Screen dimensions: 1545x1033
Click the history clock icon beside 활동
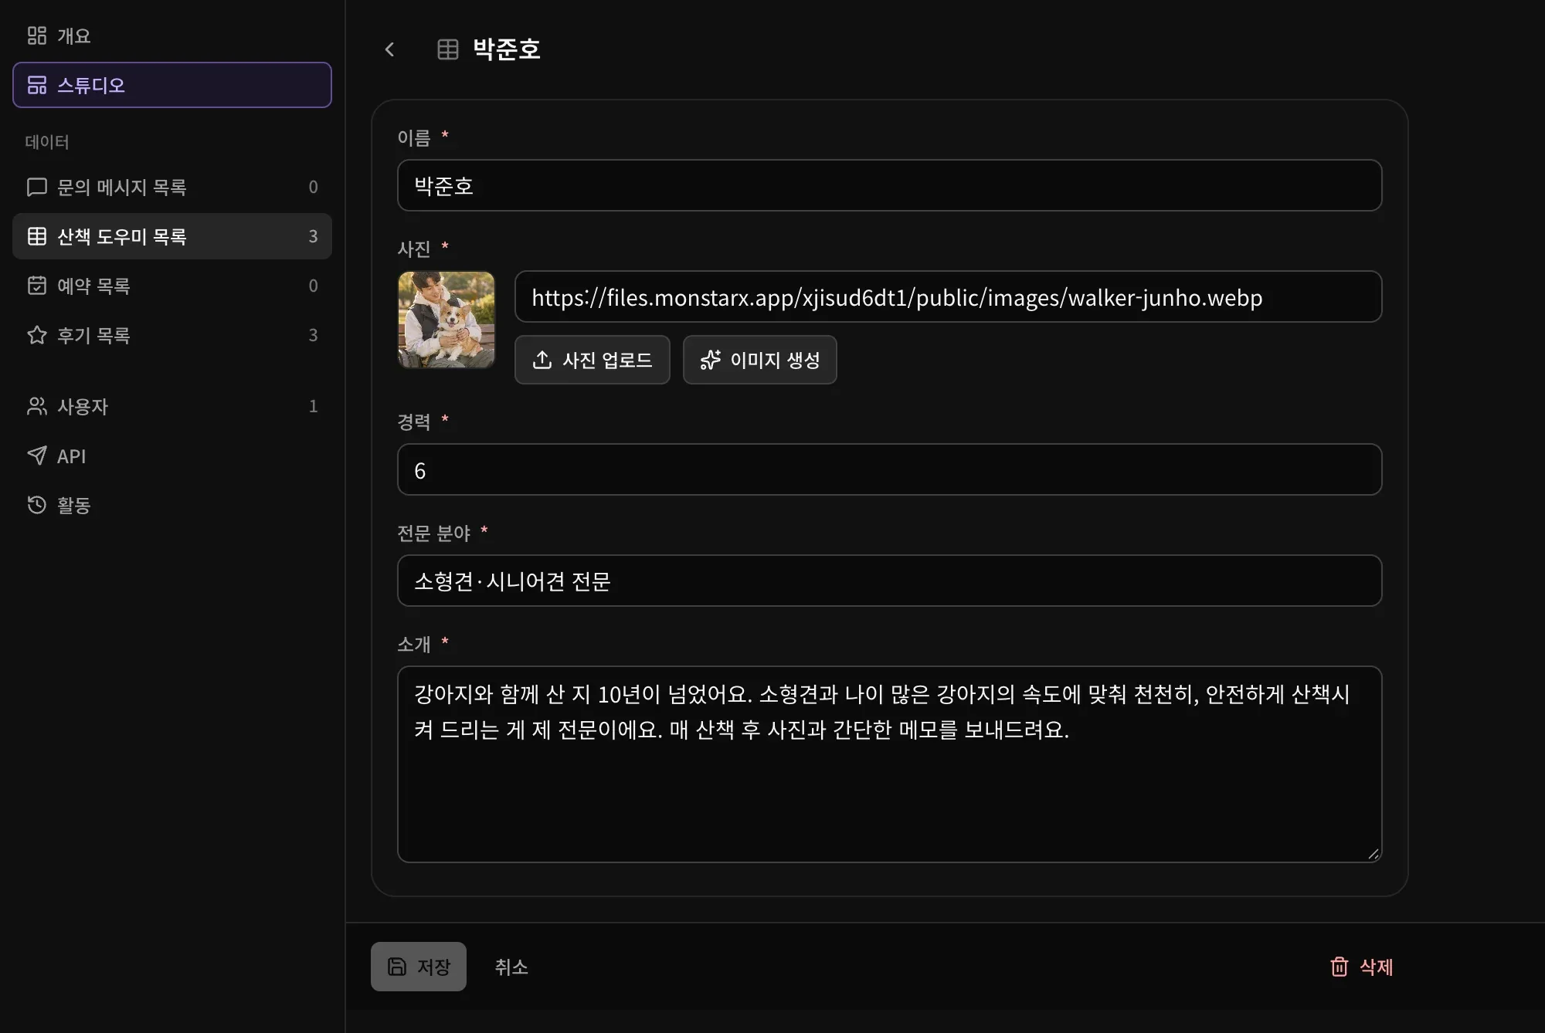tap(37, 505)
